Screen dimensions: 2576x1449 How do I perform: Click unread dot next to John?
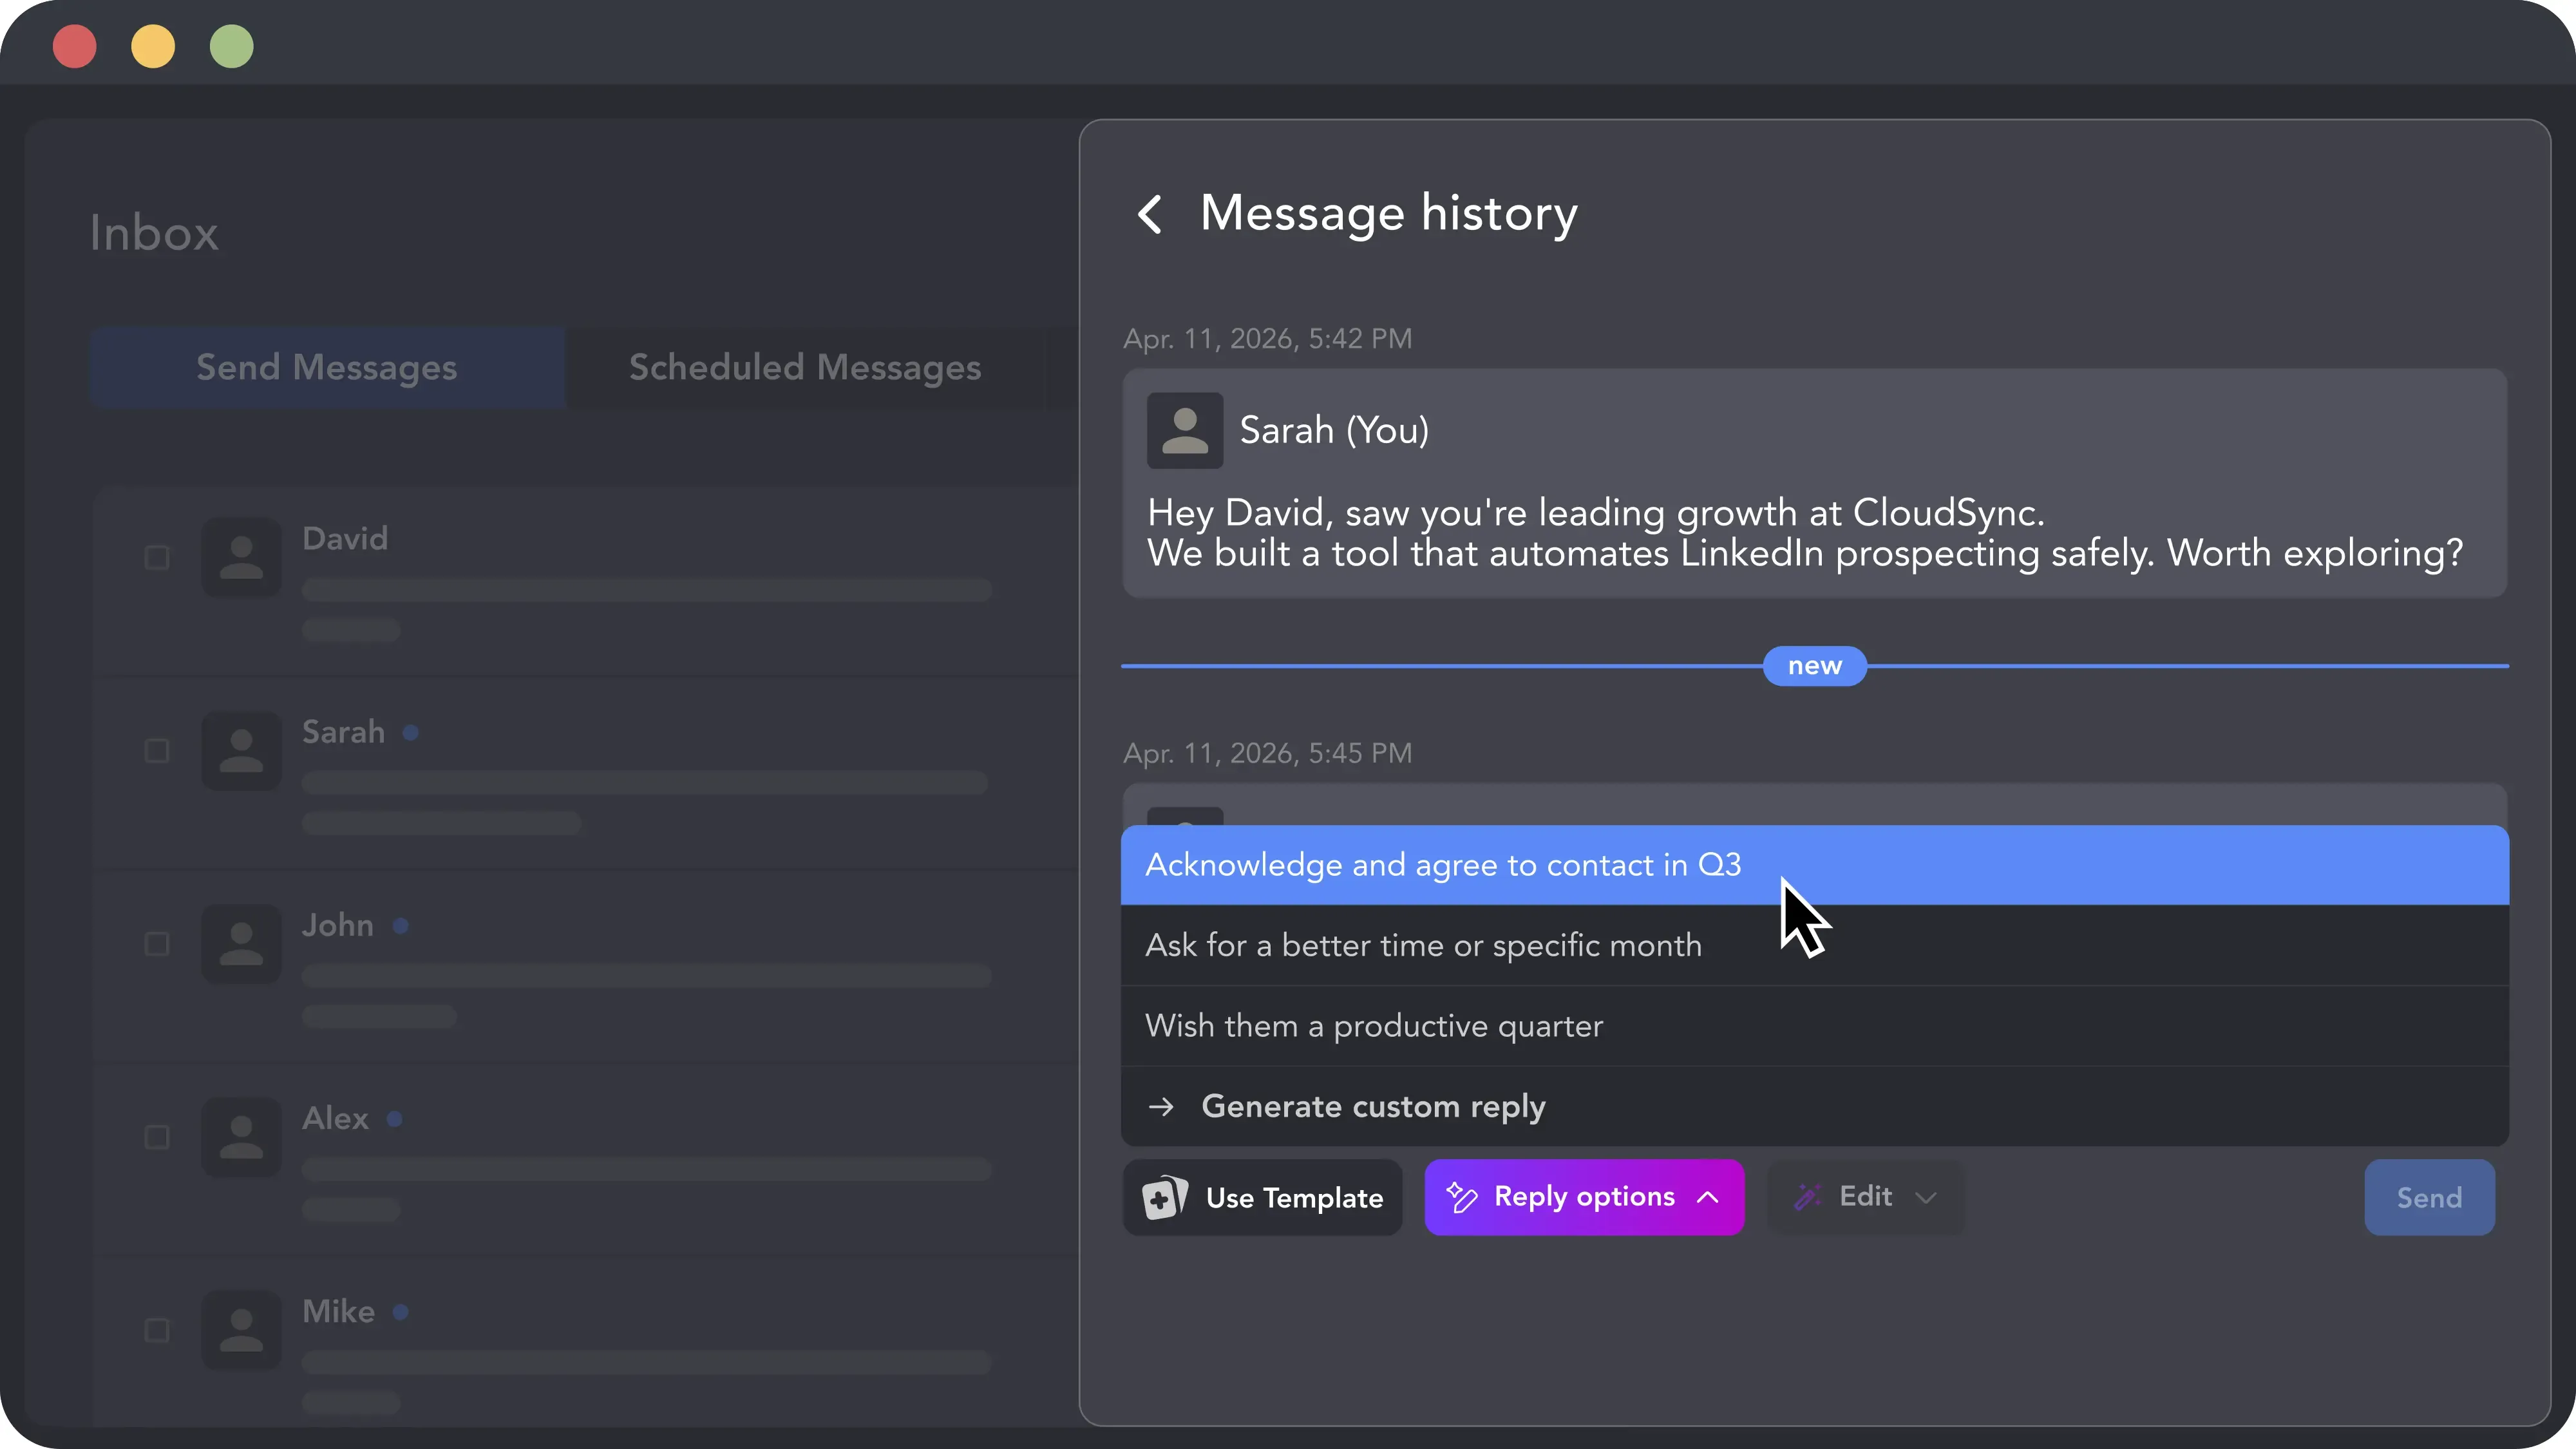(x=401, y=926)
